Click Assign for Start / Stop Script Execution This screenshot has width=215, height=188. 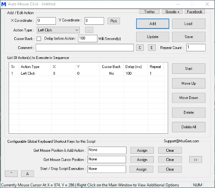pyautogui.click(x=141, y=169)
